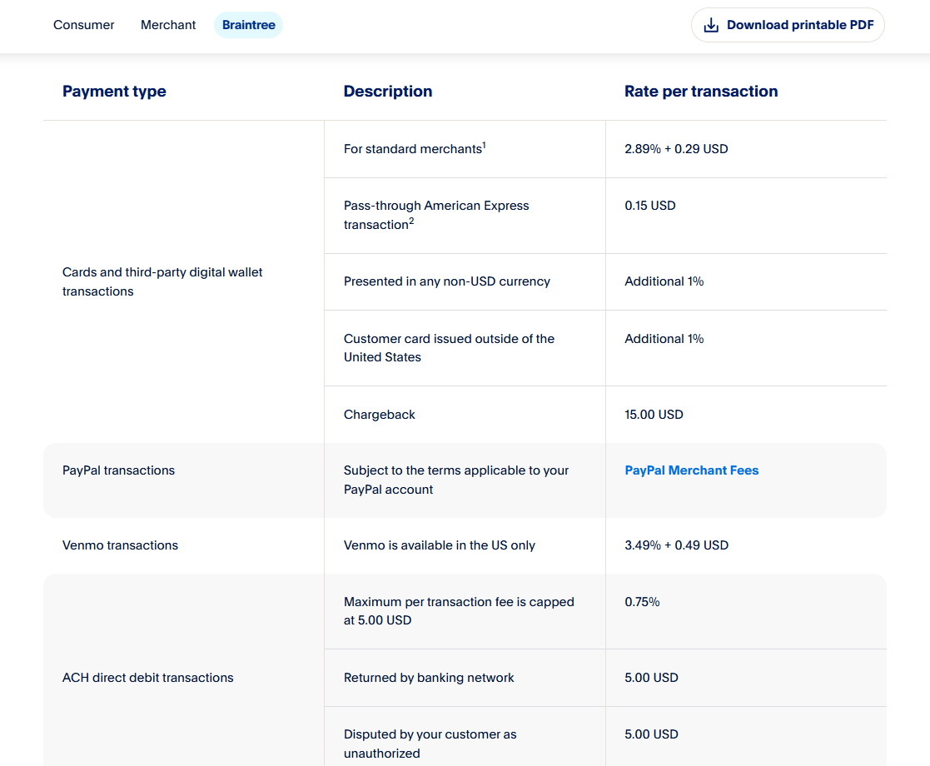
Task: Download the printable PDF
Action: pyautogui.click(x=799, y=25)
